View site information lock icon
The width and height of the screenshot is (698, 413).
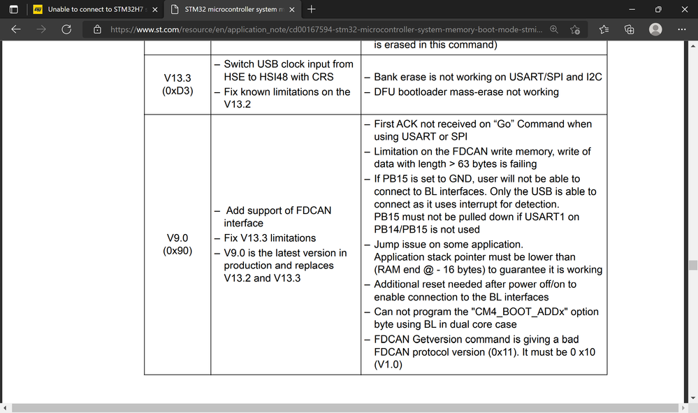(x=97, y=29)
